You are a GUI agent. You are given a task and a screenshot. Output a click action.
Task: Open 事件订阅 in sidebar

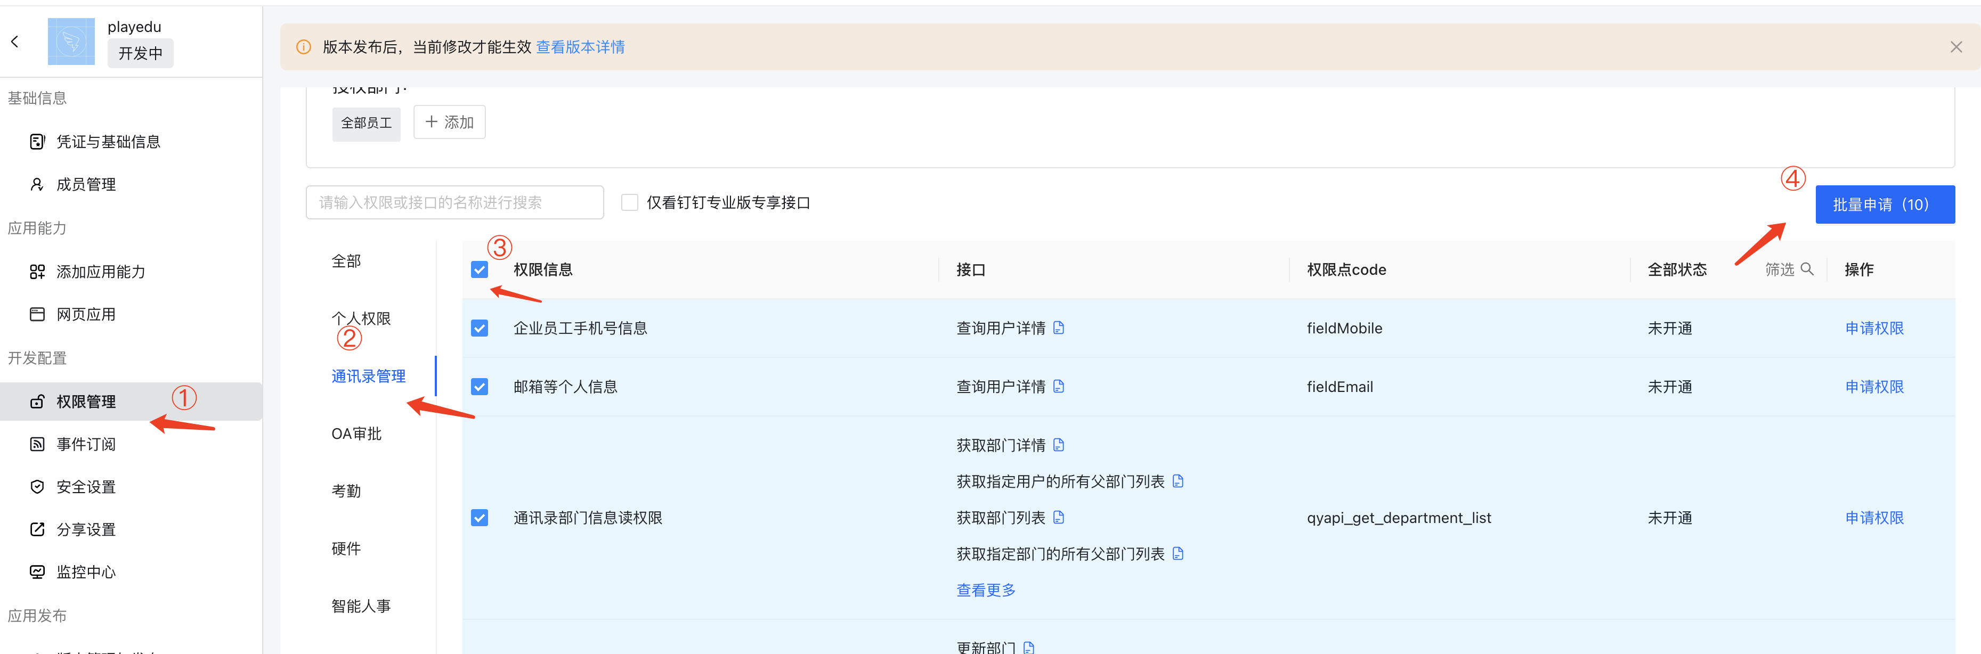click(x=85, y=444)
